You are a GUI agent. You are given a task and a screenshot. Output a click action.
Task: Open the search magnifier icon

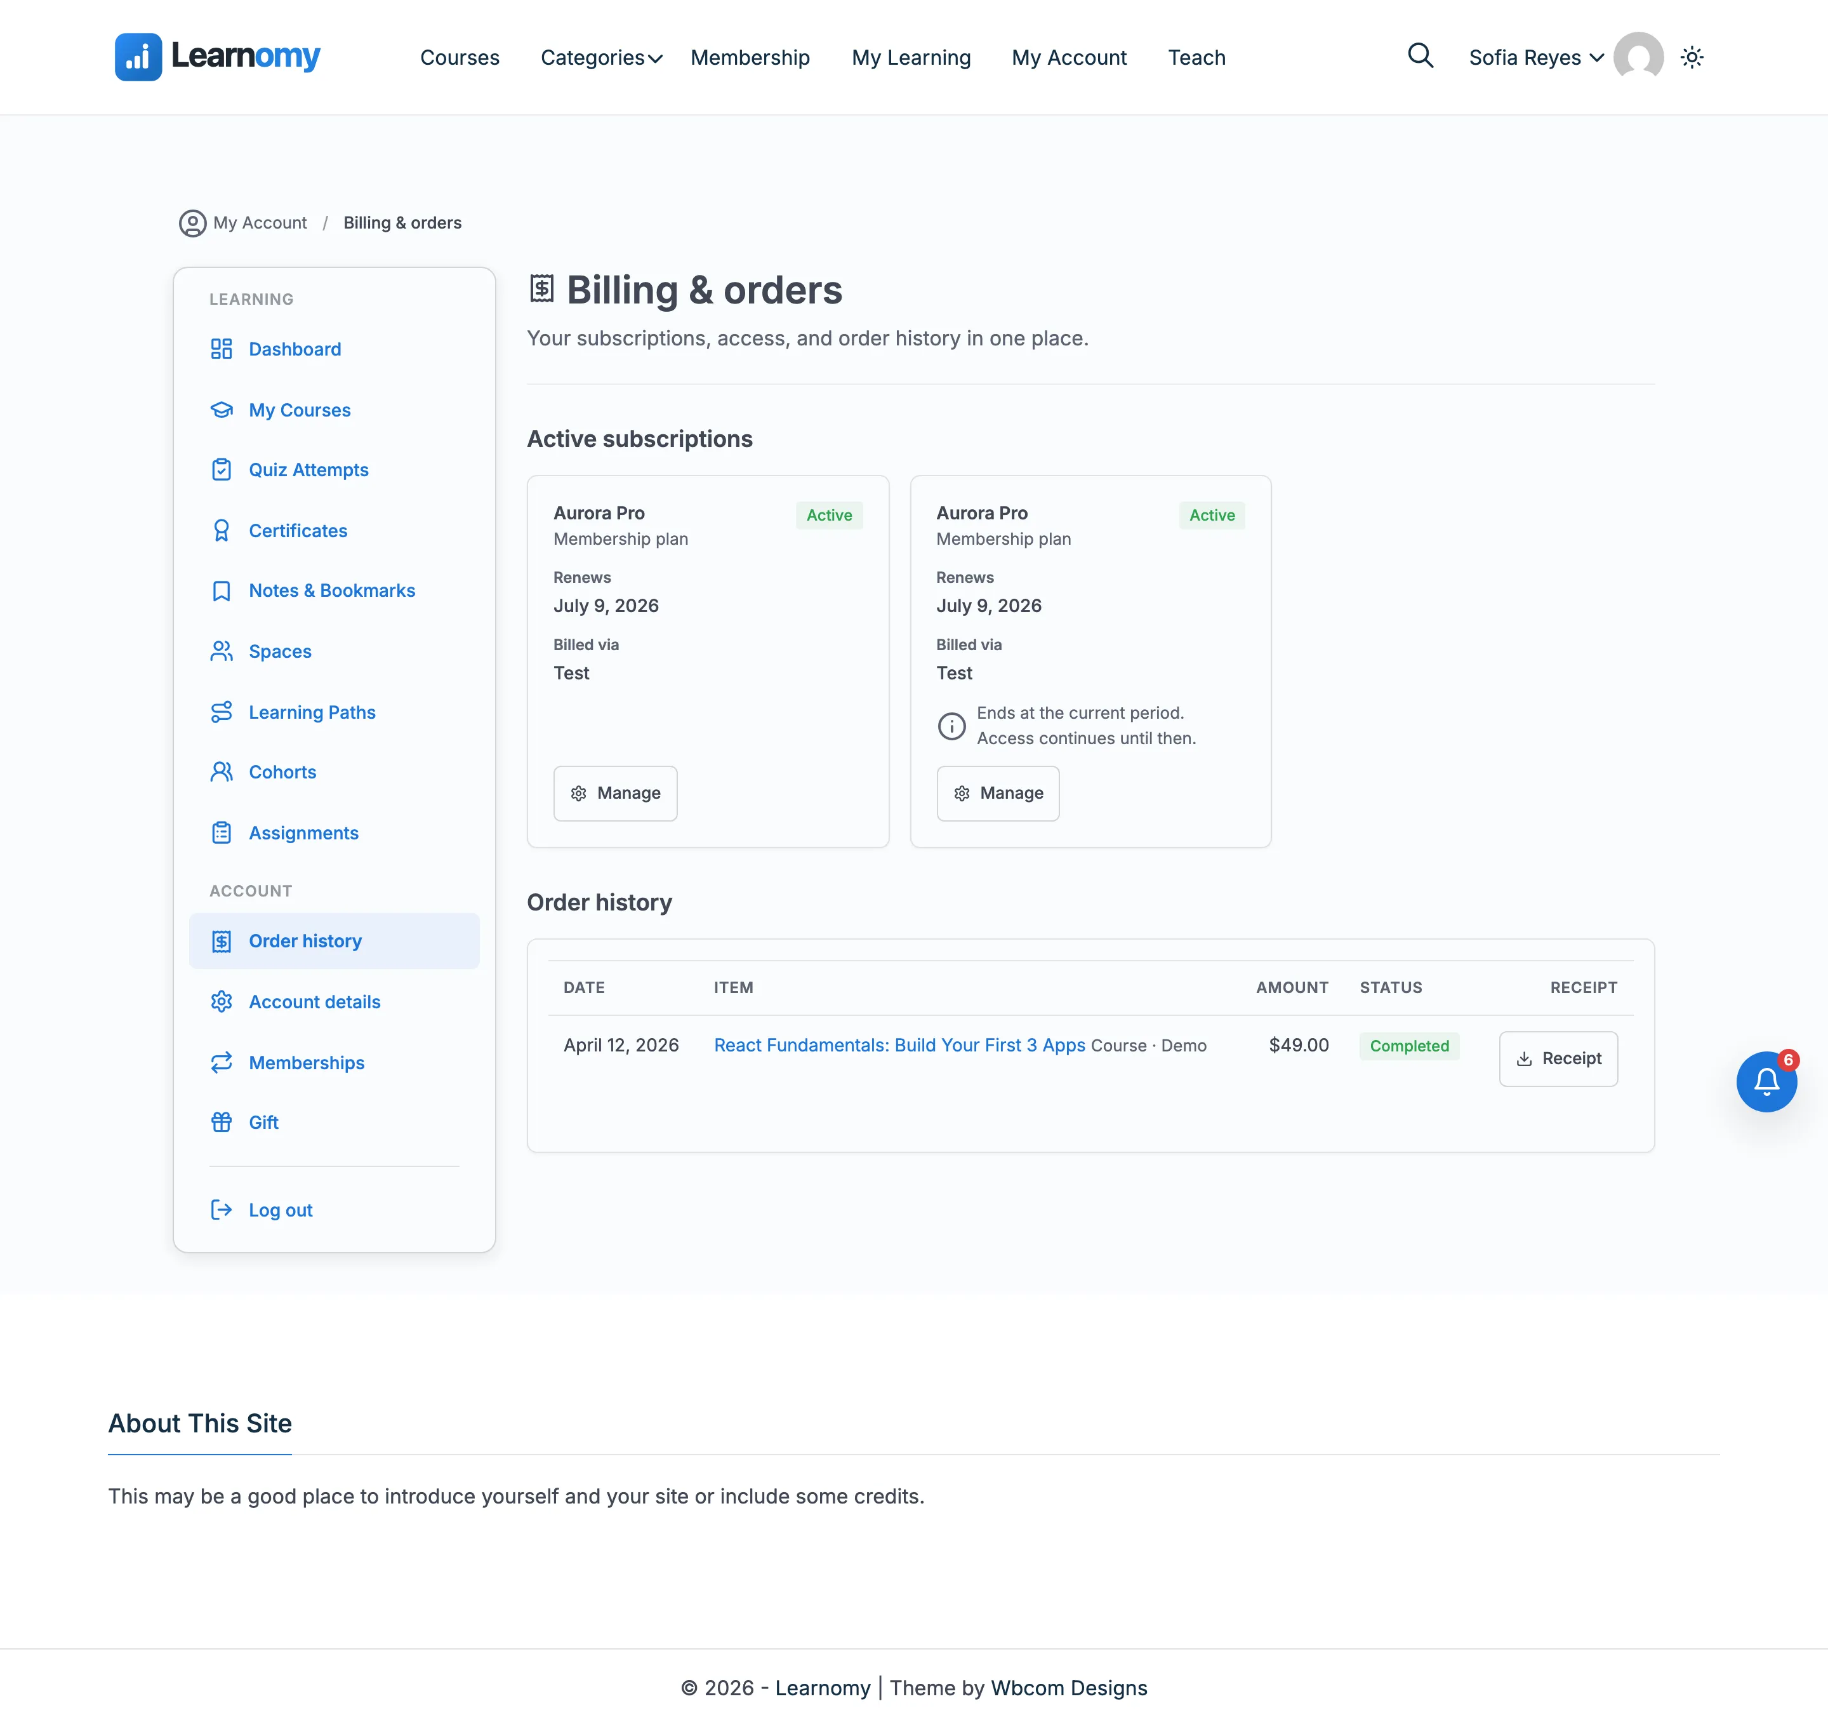click(1421, 56)
